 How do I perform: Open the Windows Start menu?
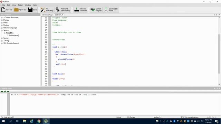click(3, 121)
